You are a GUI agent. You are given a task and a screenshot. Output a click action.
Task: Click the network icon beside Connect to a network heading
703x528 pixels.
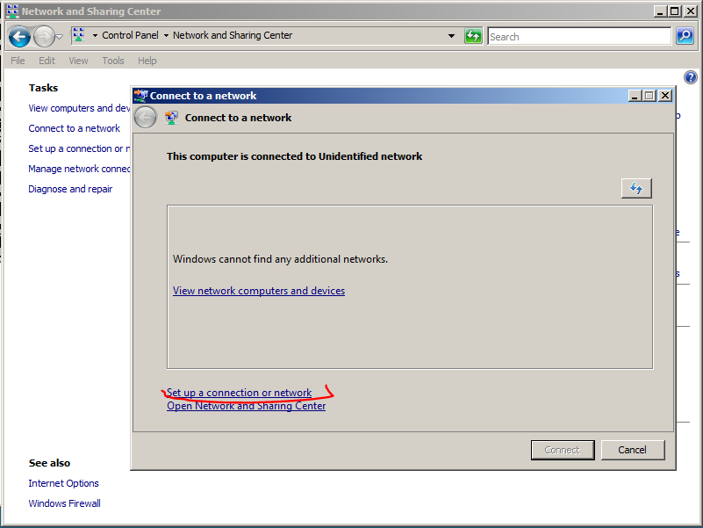tap(171, 118)
